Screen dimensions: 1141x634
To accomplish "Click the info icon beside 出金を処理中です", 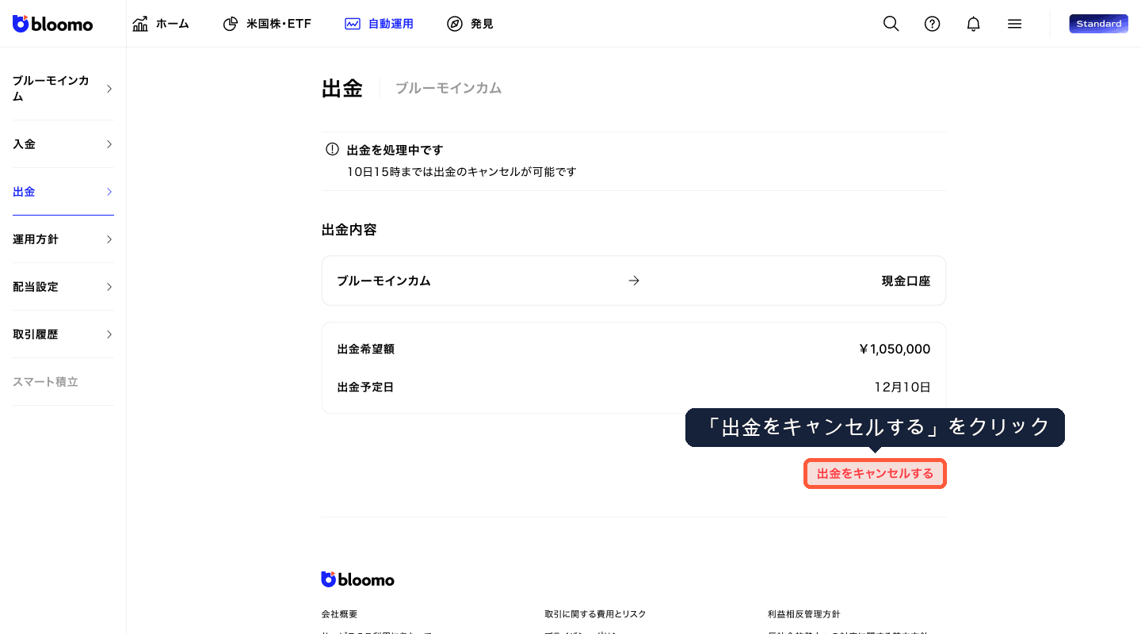I will (332, 149).
